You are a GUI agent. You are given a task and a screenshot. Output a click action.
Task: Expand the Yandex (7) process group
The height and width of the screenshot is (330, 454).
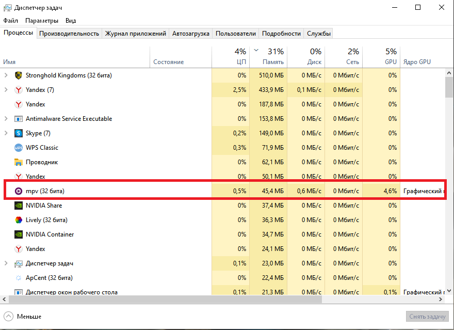click(x=6, y=90)
